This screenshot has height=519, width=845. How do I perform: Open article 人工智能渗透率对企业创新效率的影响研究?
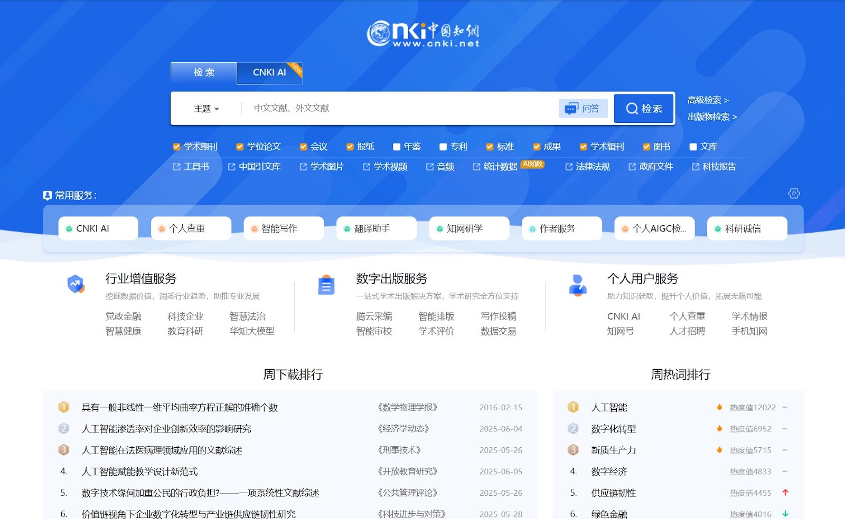tap(166, 429)
